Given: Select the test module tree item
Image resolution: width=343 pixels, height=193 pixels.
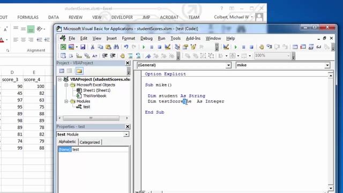Looking at the screenshot, I should (86, 107).
